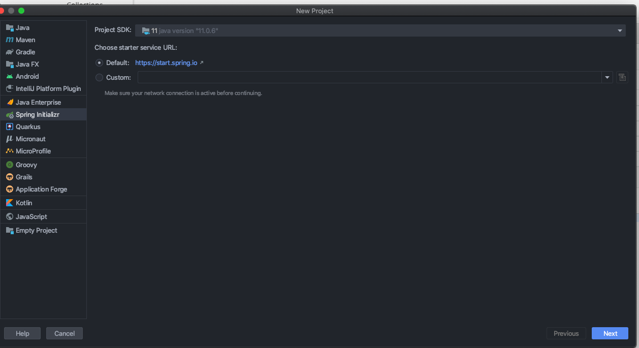Viewport: 639px width, 348px height.
Task: Select the Spring Initializr label
Action: (x=38, y=114)
